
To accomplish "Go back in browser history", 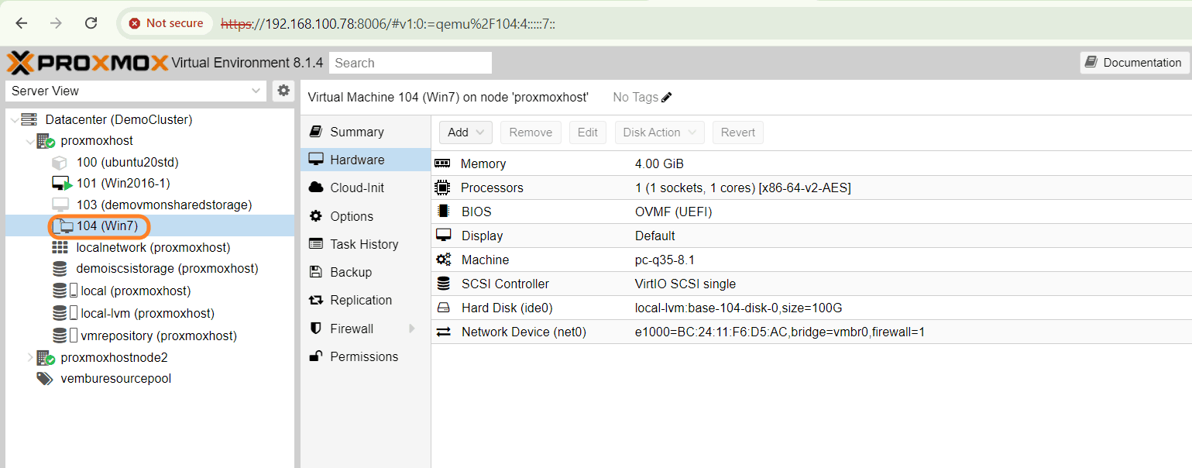I will point(21,23).
